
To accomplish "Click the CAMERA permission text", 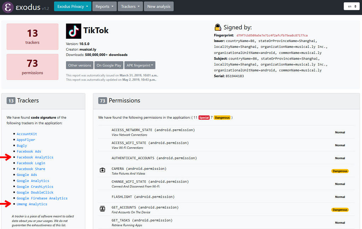I will tap(139, 169).
